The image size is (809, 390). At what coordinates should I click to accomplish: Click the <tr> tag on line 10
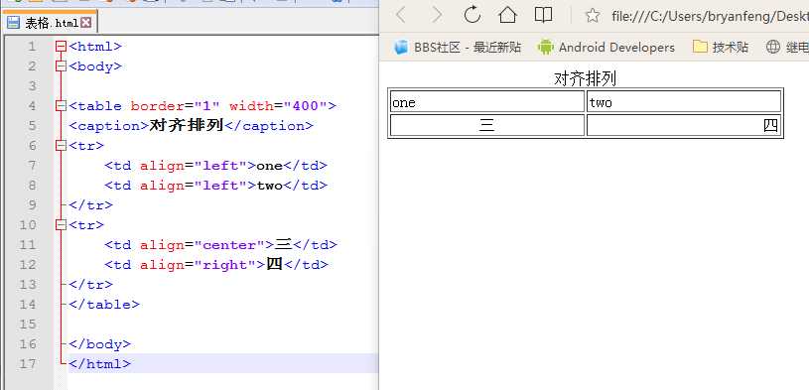86,225
